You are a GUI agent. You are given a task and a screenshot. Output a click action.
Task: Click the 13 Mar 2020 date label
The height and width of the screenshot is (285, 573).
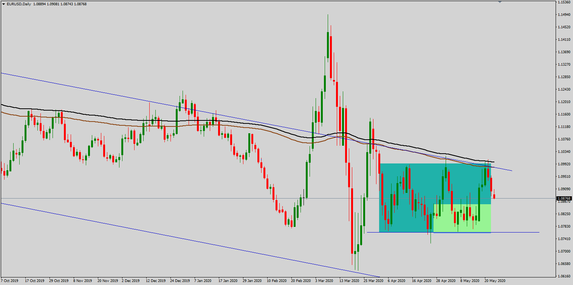[348, 281]
